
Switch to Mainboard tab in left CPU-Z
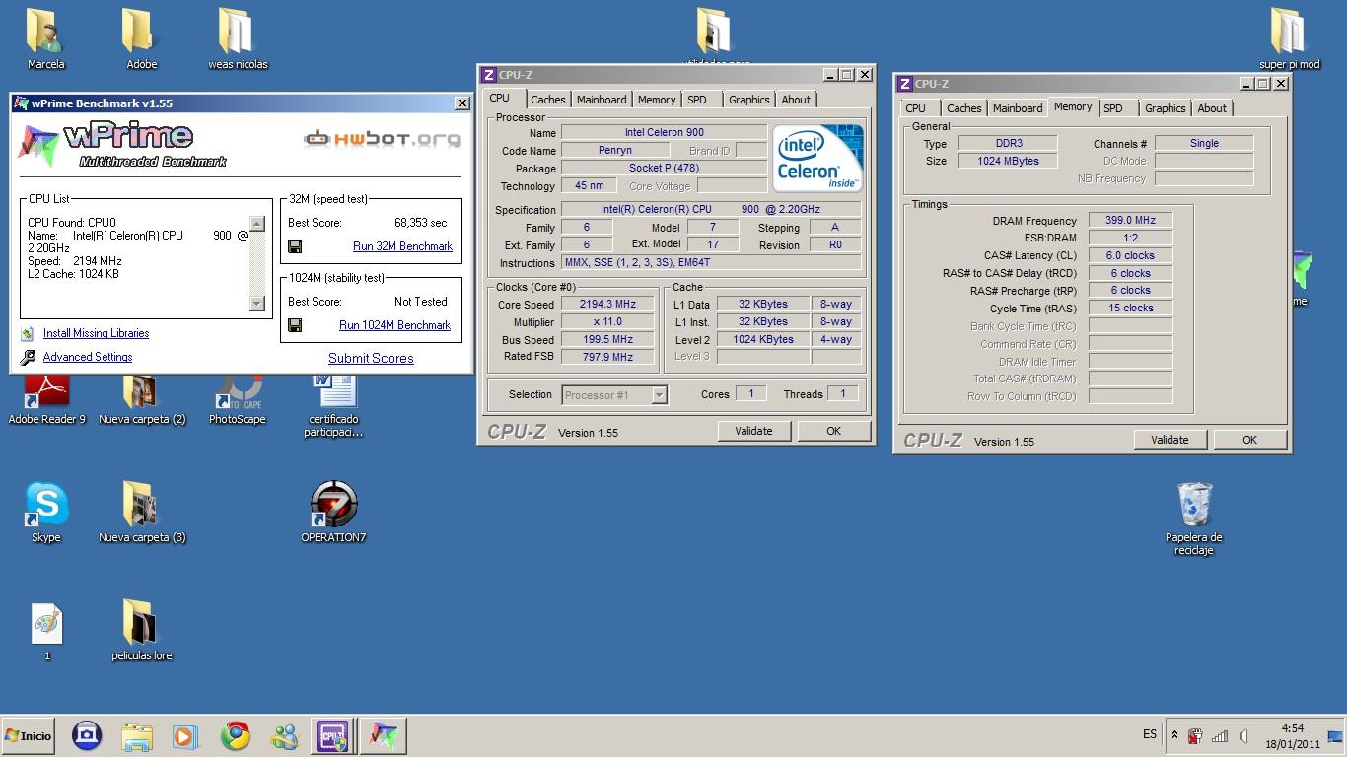[x=602, y=100]
